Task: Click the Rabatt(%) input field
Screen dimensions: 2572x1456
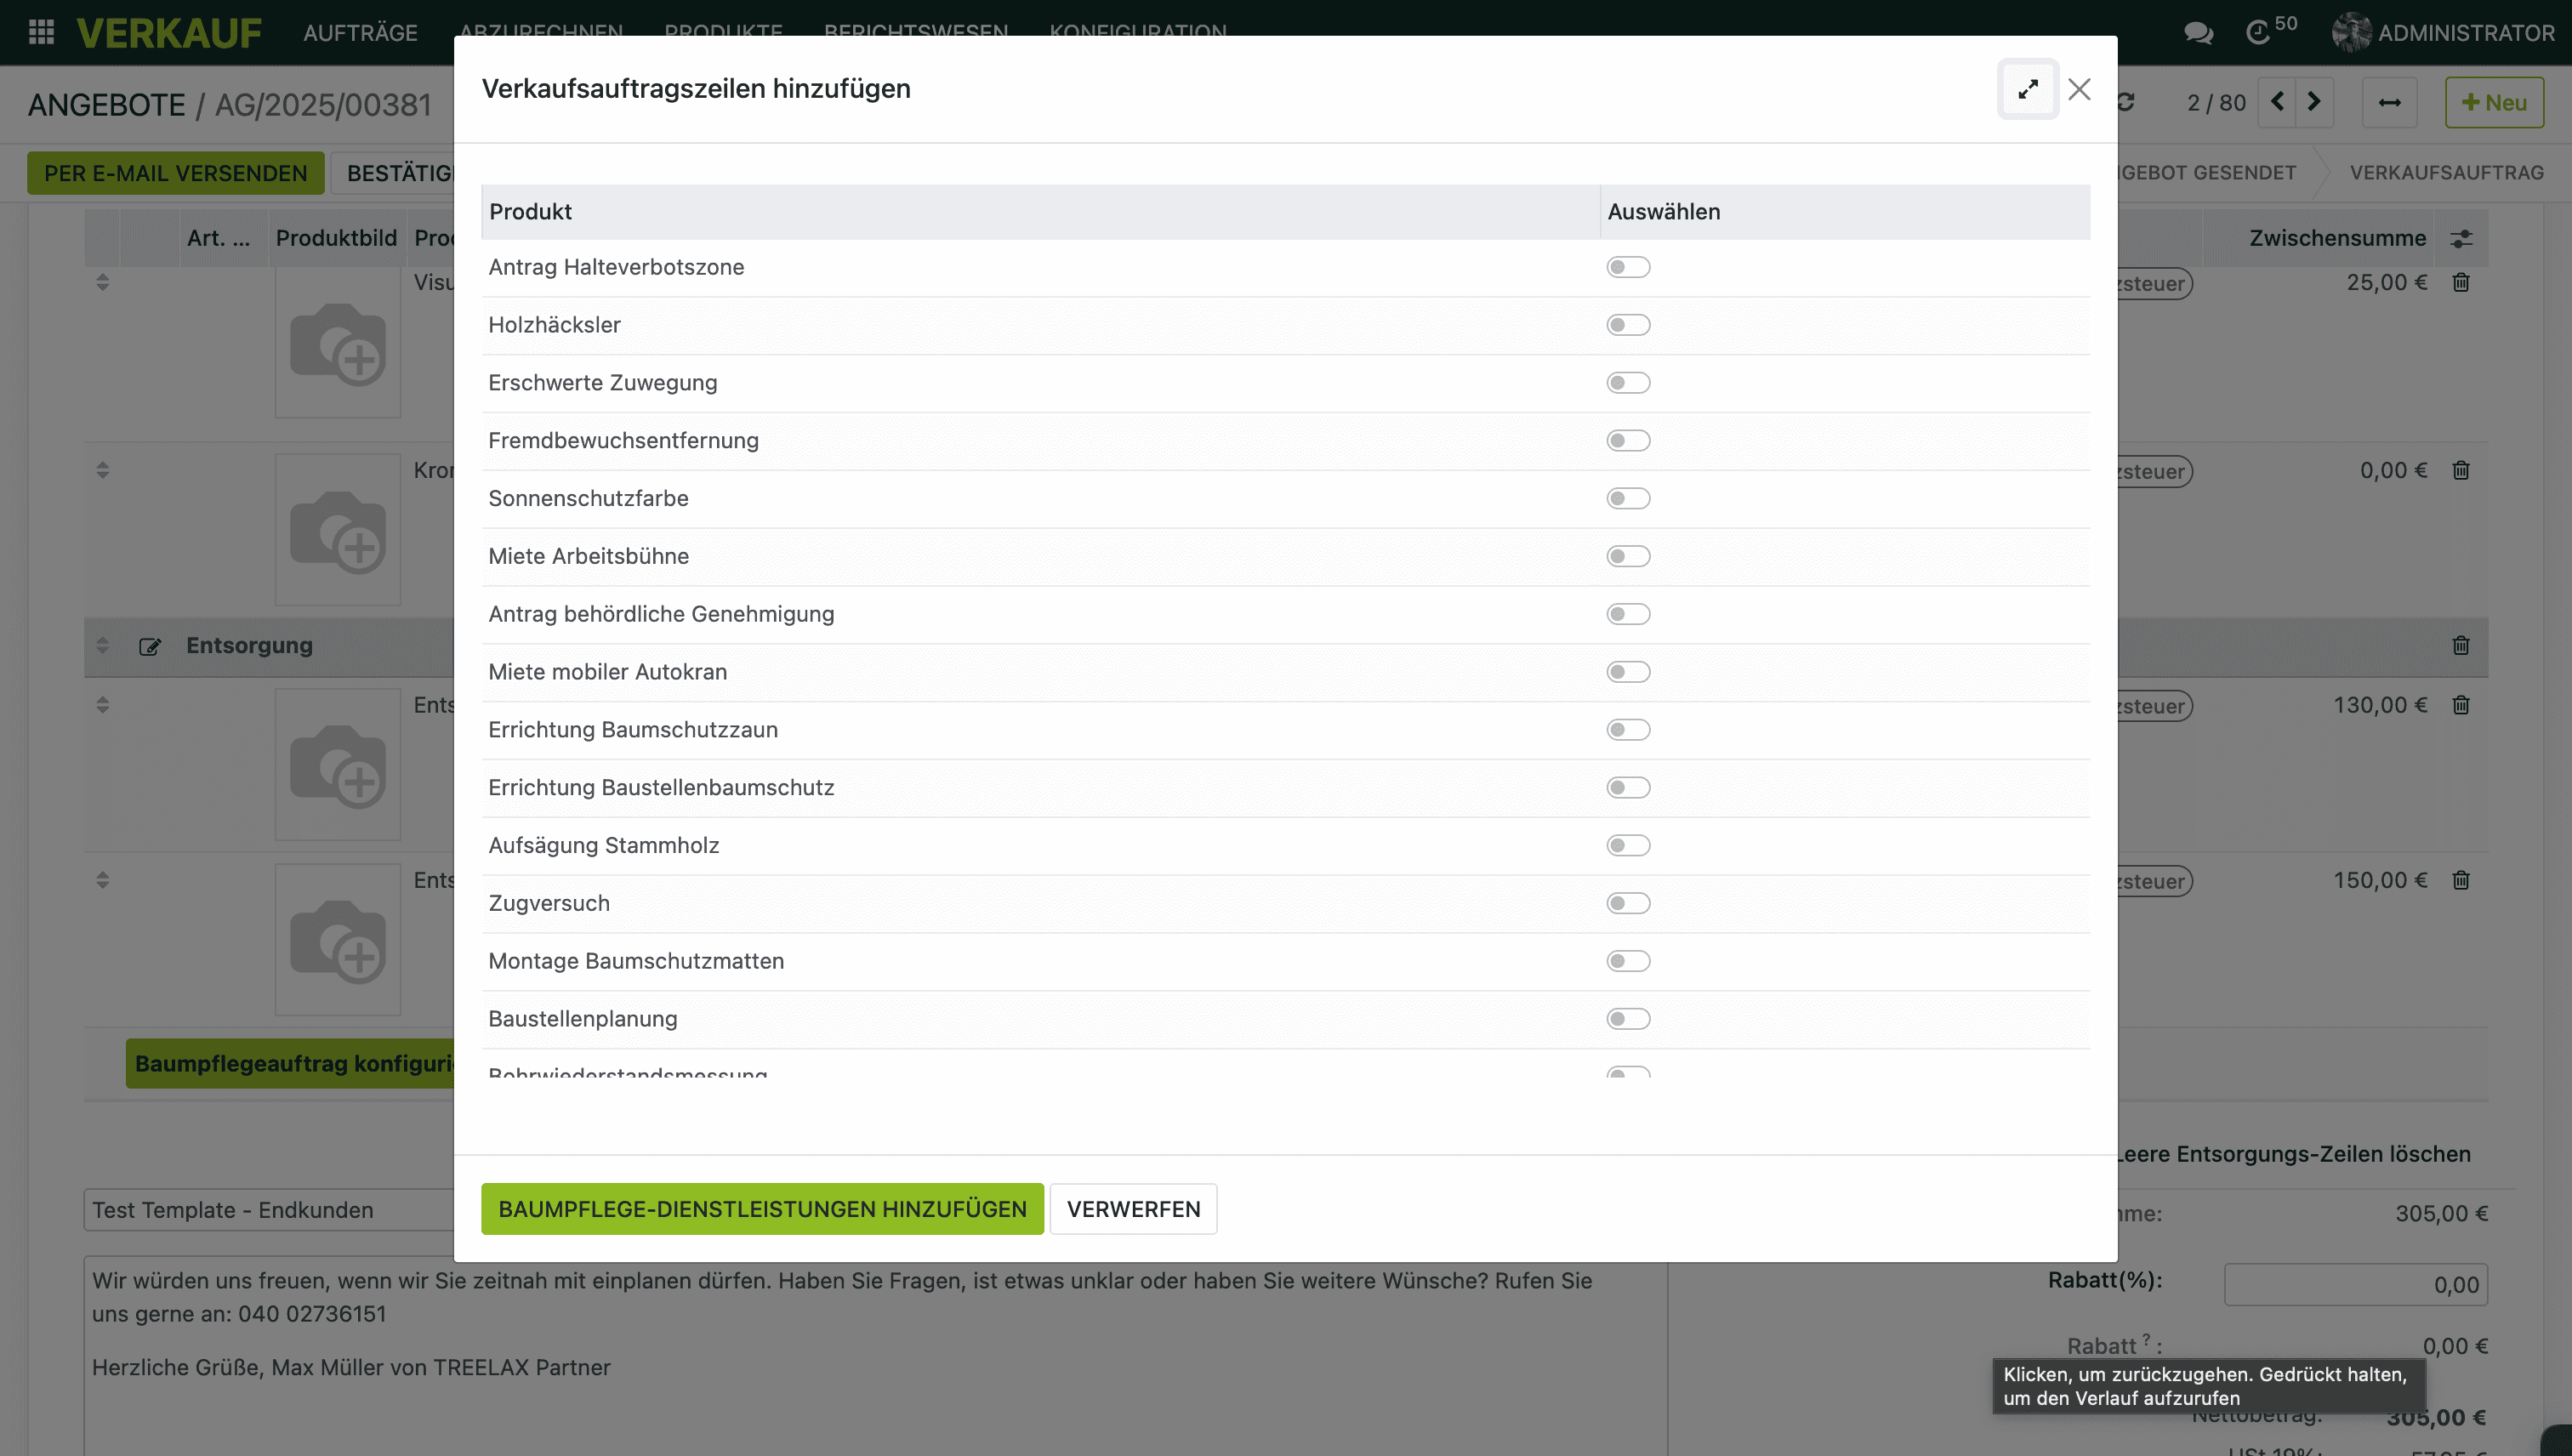Action: coord(2355,1285)
